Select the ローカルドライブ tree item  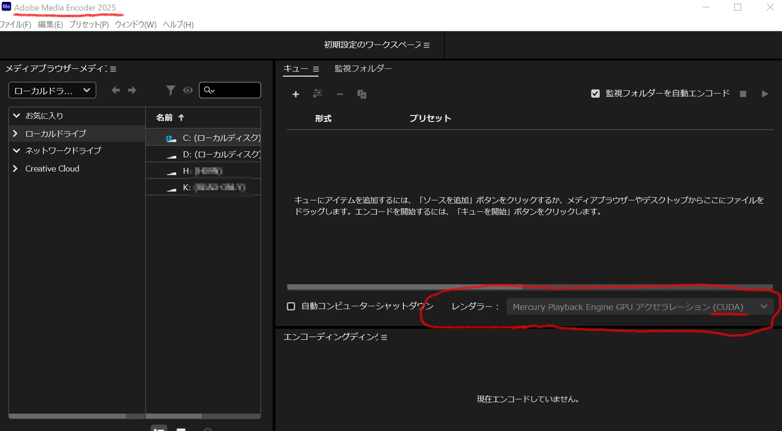click(56, 133)
